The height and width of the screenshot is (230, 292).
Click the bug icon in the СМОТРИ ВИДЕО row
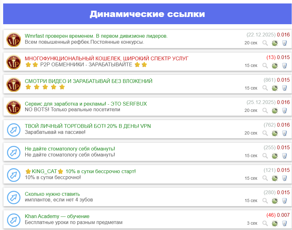pyautogui.click(x=275, y=88)
